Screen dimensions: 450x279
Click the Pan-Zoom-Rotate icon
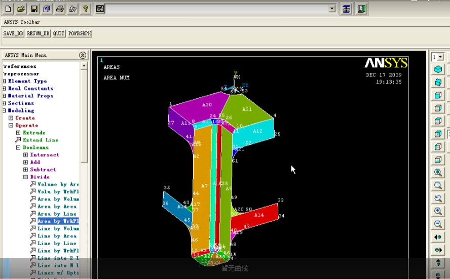[x=47, y=9]
